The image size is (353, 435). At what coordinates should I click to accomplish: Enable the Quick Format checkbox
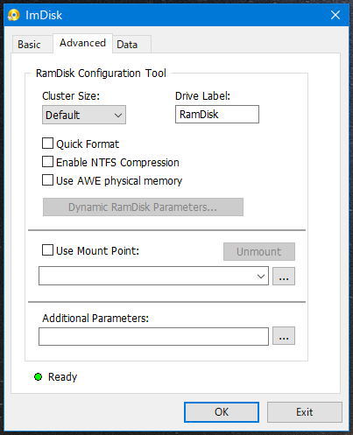(x=47, y=144)
